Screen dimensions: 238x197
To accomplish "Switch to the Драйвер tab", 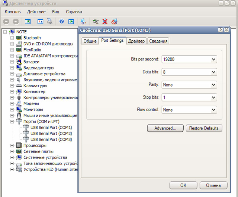I will click(x=136, y=41).
